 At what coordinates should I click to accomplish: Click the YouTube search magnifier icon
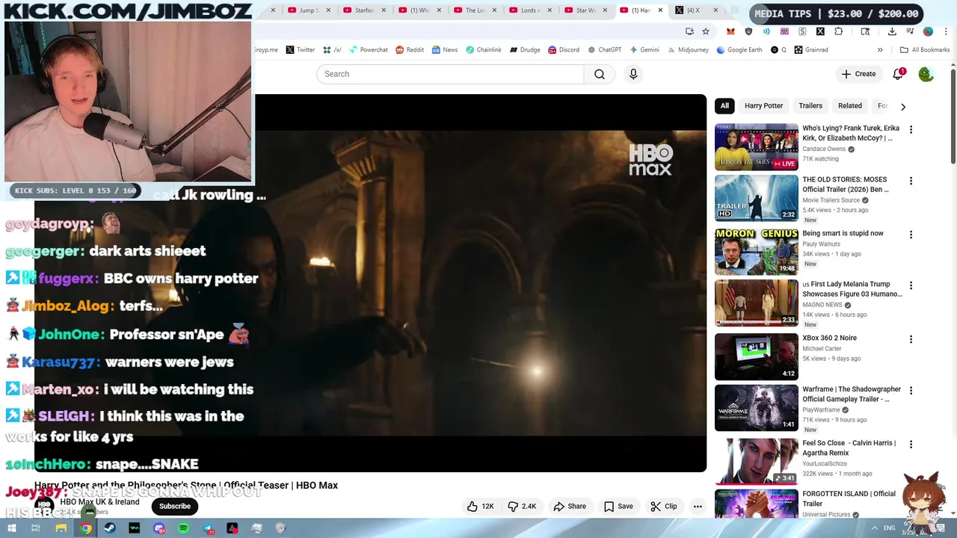point(600,74)
